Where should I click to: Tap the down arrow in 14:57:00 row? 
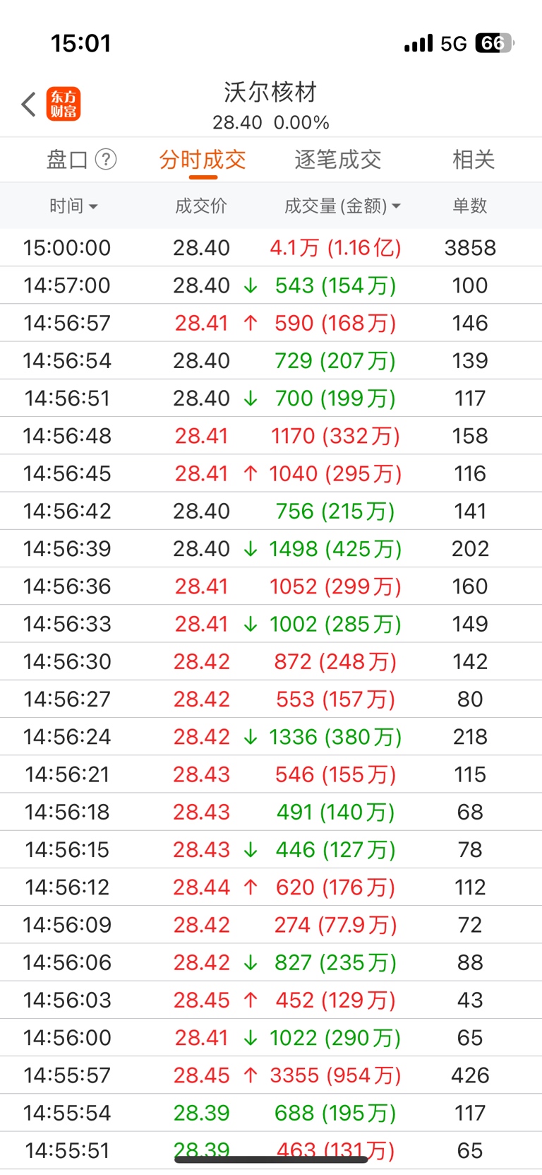click(x=251, y=285)
